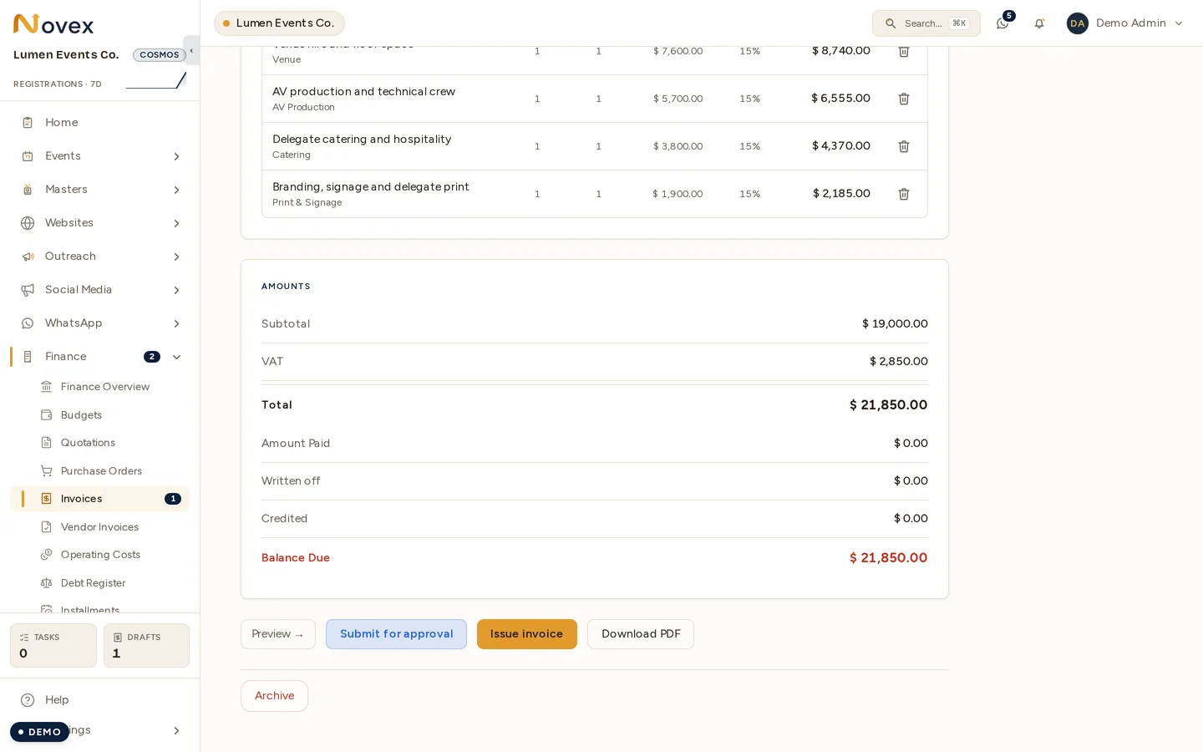
Task: Expand the WhatsApp menu chevron
Action: (176, 323)
